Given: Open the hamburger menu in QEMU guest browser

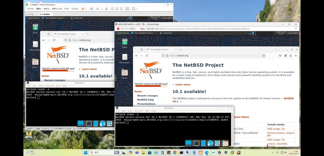Looking at the screenshot, I should (296, 56).
